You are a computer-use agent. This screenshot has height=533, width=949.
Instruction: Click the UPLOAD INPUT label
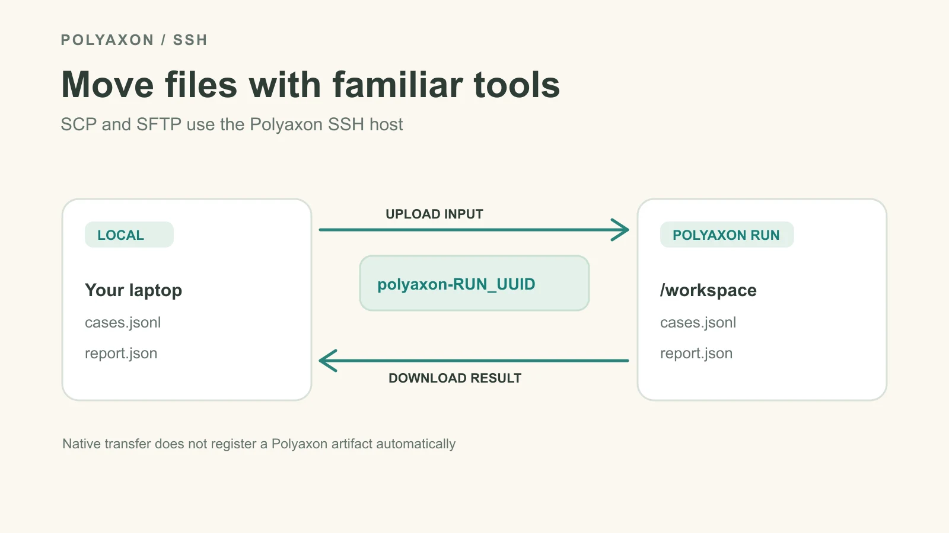coord(434,214)
